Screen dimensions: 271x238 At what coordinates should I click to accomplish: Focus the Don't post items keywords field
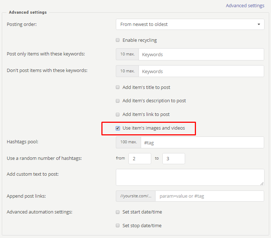click(201, 71)
